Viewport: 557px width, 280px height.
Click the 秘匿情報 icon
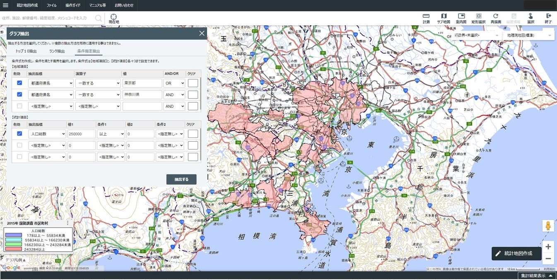[513, 18]
